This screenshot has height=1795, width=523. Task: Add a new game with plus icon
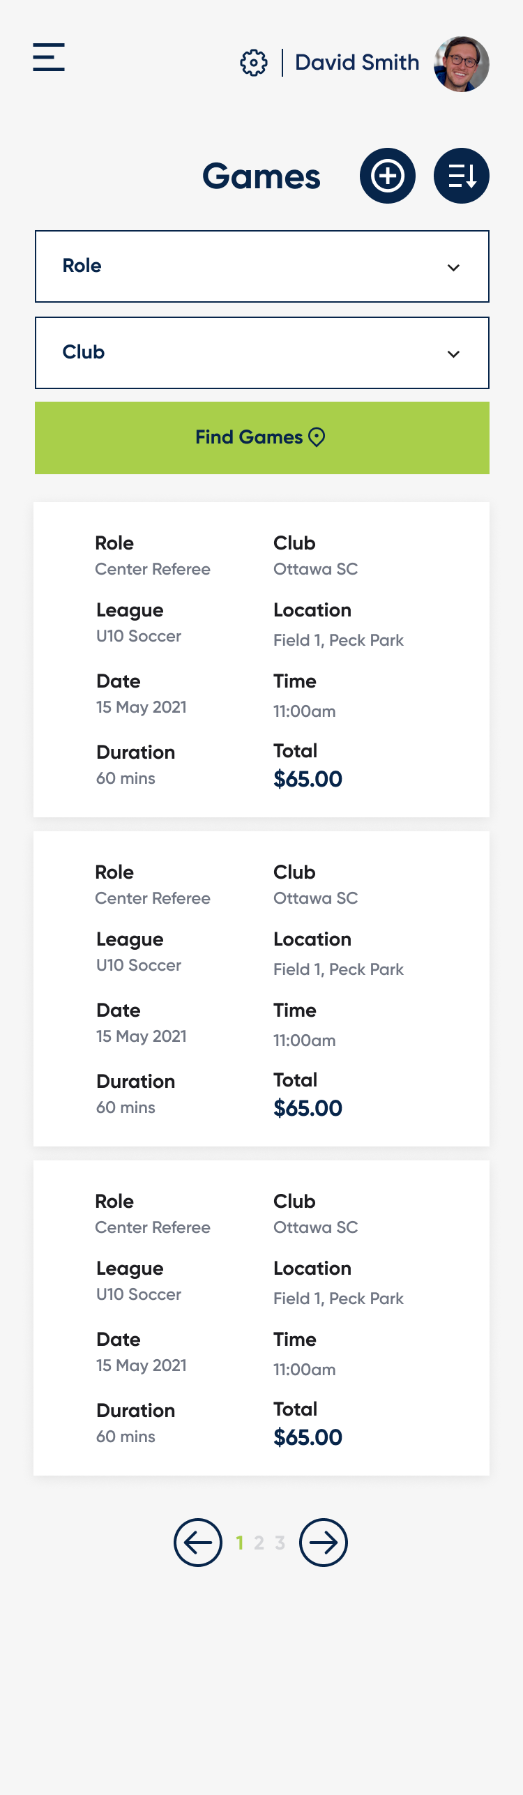tap(388, 176)
